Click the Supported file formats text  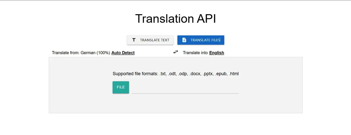(x=175, y=74)
